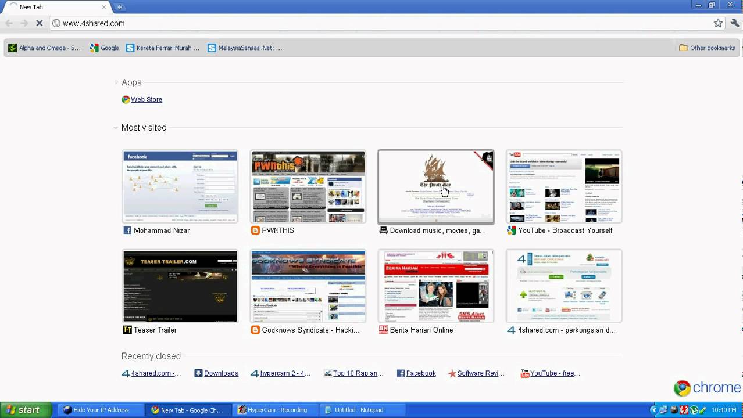The image size is (743, 418).
Task: Open the Pirate Bay thumbnail
Action: coord(435,186)
